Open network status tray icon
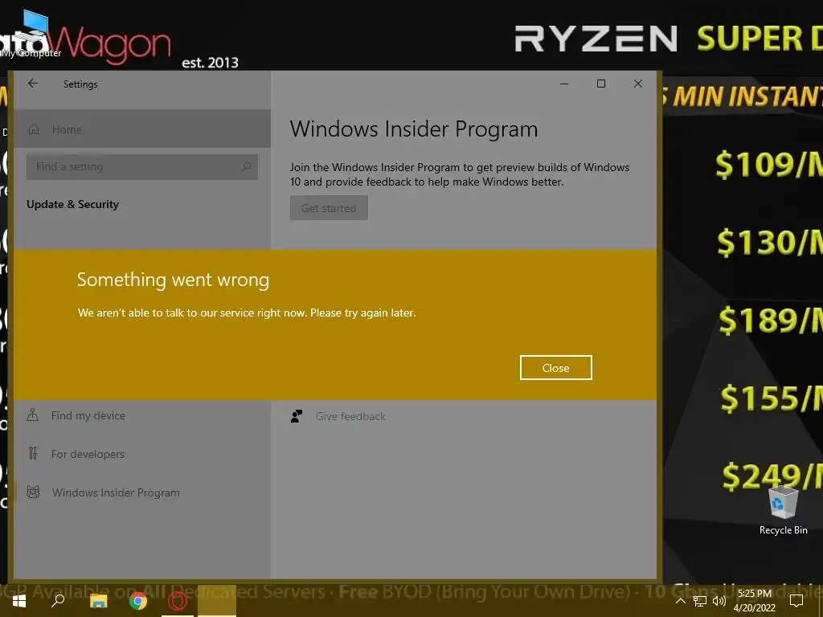Viewport: 823px width, 617px height. pos(700,601)
